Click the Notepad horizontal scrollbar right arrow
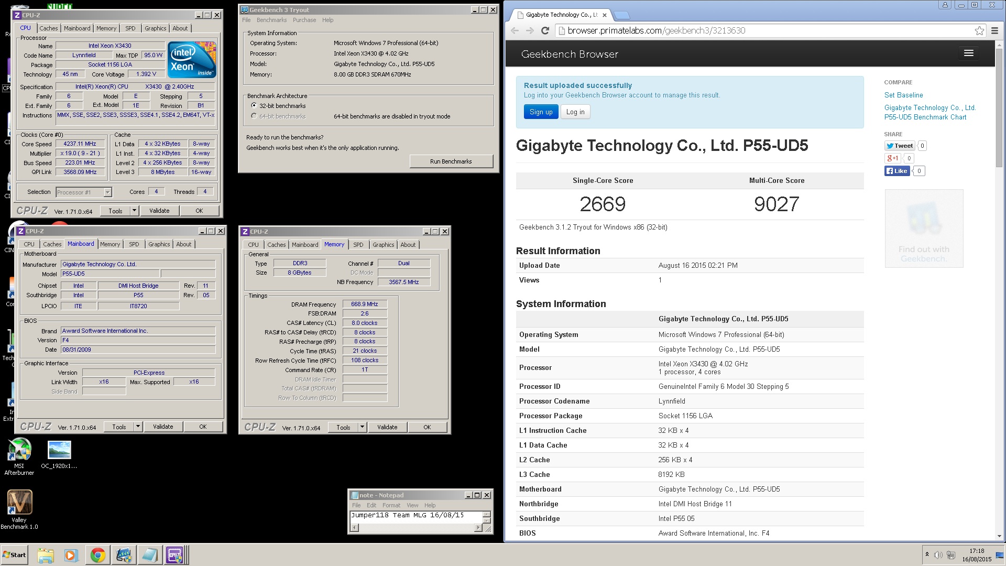This screenshot has width=1006, height=566. [478, 527]
